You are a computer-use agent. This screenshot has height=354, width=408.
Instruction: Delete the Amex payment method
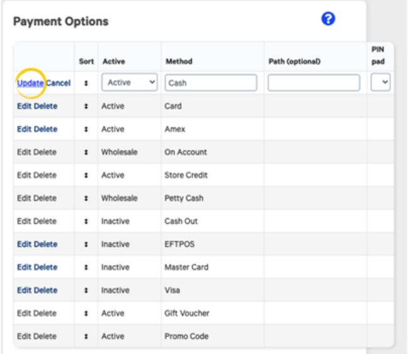click(x=46, y=130)
